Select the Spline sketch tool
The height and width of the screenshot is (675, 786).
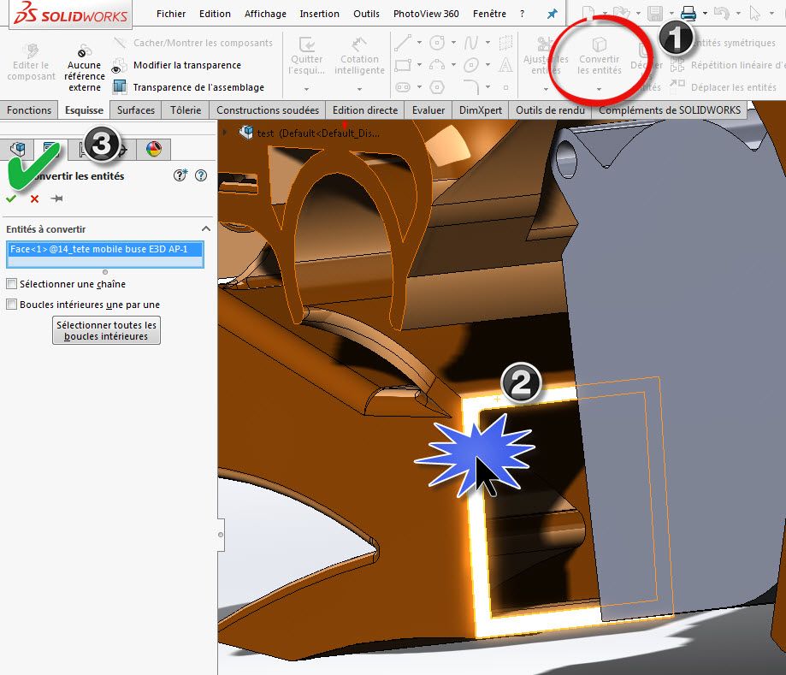(x=470, y=43)
